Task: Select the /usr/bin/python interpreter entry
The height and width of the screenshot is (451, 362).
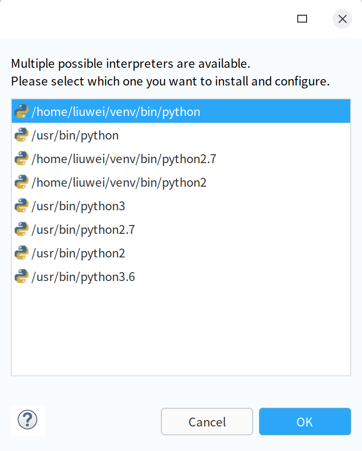Action: click(75, 135)
